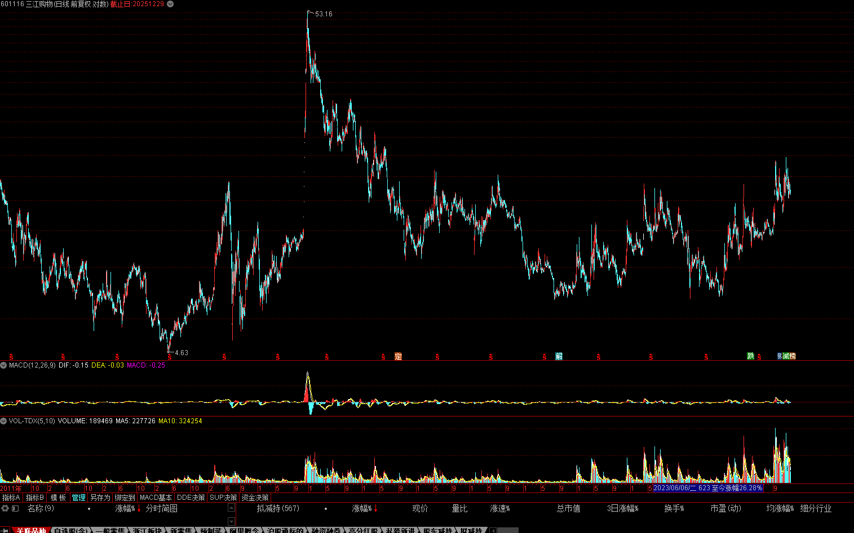854x533 pixels.
Task: Open the chart settings dropdown beside 截止日 date
Action: (x=170, y=4)
